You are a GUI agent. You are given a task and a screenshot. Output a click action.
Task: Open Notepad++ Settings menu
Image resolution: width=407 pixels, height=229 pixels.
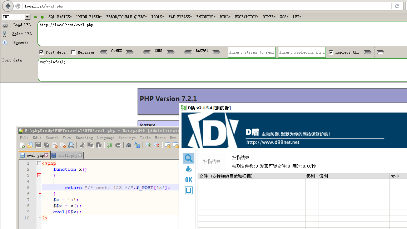[x=127, y=138]
